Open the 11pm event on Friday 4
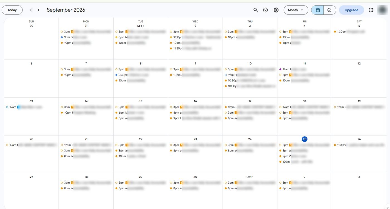Image resolution: width=390 pixels, height=209 pixels. click(304, 43)
